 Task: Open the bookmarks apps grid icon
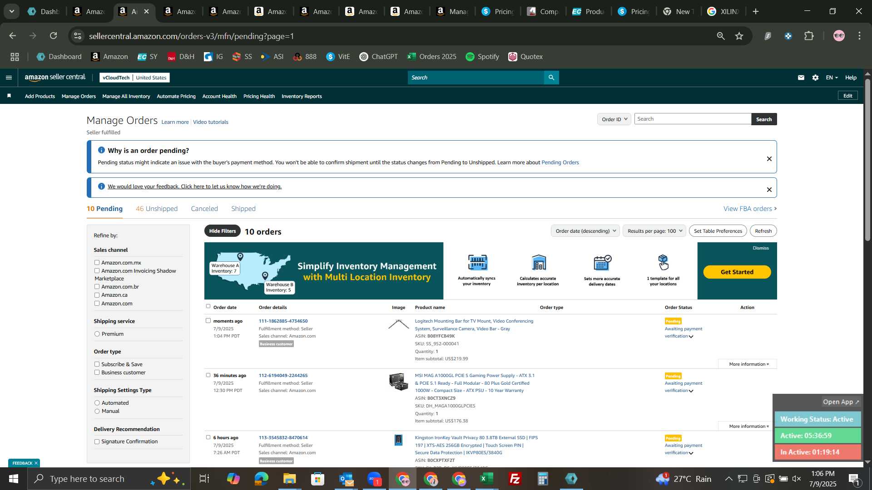click(15, 57)
